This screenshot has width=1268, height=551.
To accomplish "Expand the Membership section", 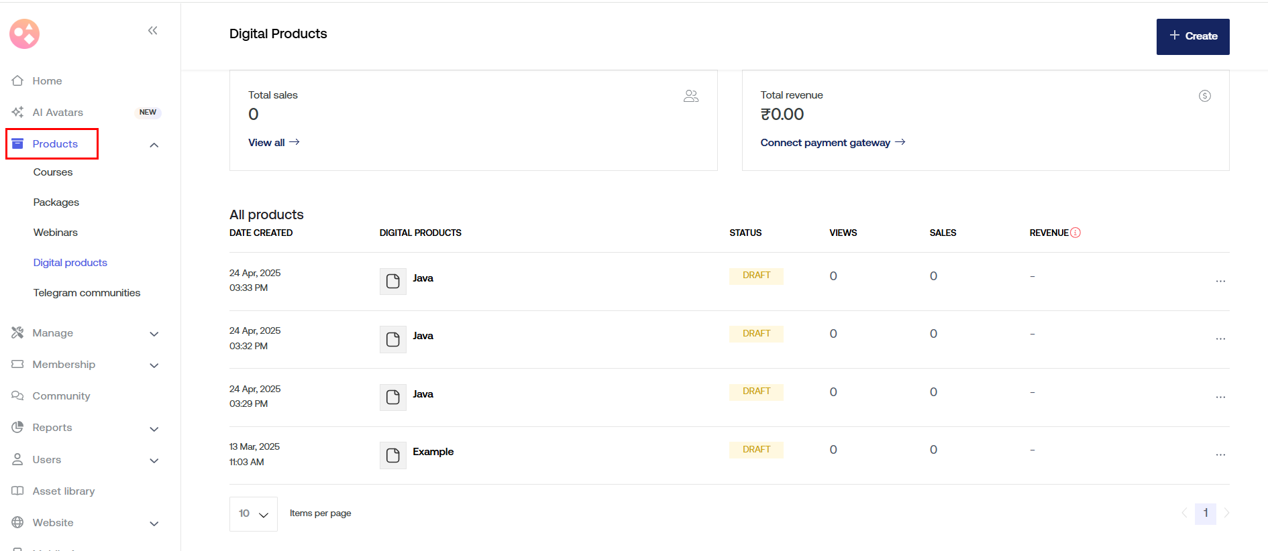I will pos(154,365).
